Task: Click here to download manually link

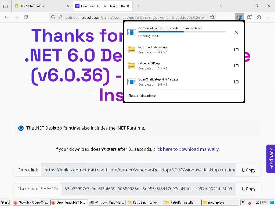Action: pos(186,149)
